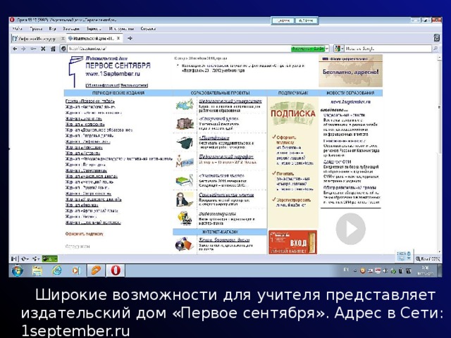
Task: Open a new tab with the plus button
Action: point(130,38)
